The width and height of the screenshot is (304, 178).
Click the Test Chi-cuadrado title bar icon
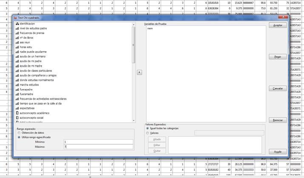click(15, 18)
